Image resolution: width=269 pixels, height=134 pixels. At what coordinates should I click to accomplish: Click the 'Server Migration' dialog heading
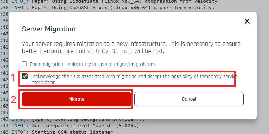[x=49, y=29]
